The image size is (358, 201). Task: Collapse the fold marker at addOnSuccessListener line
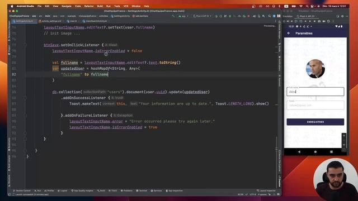pyautogui.click(x=25, y=98)
